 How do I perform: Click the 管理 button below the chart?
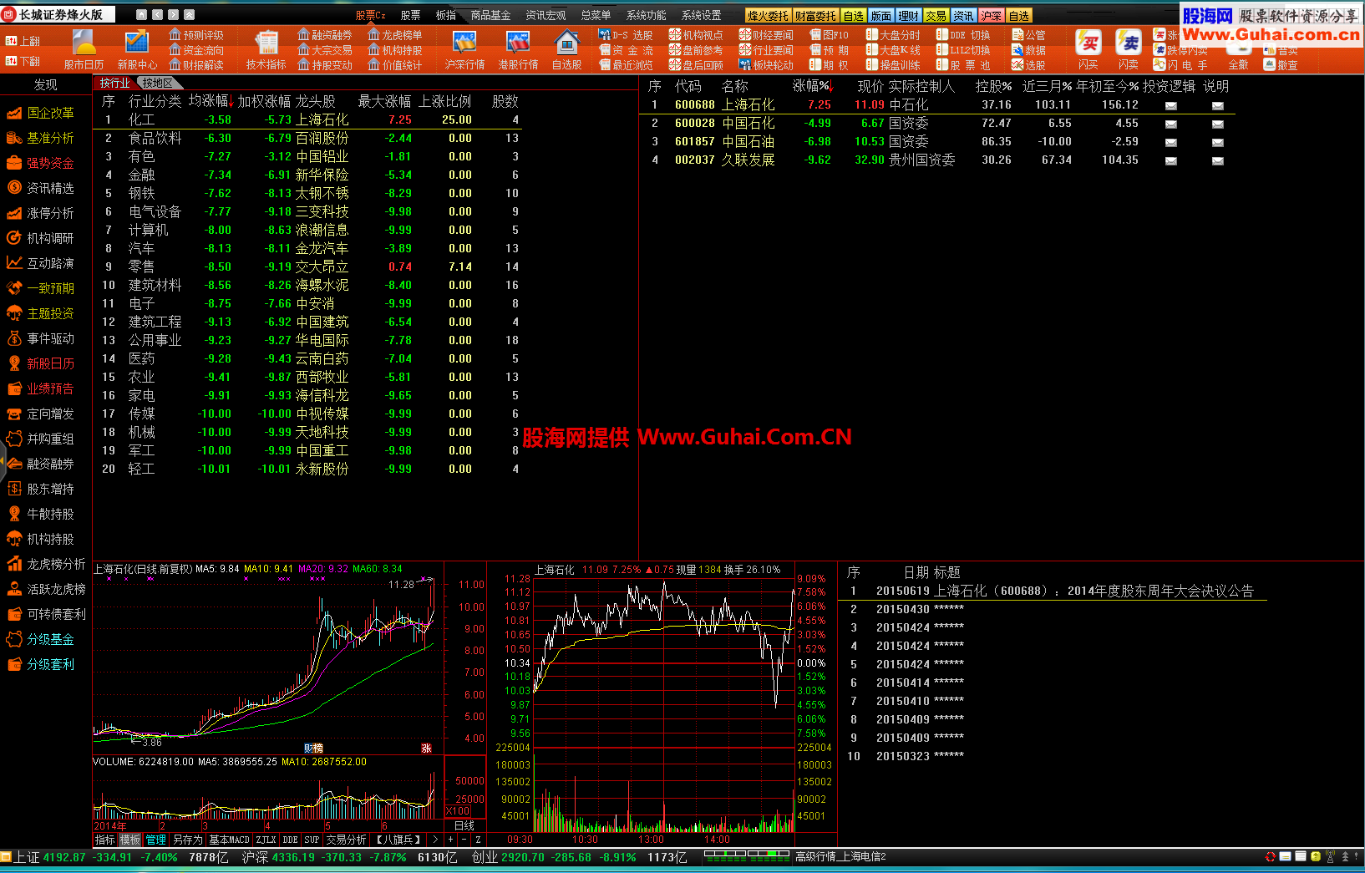pos(156,840)
